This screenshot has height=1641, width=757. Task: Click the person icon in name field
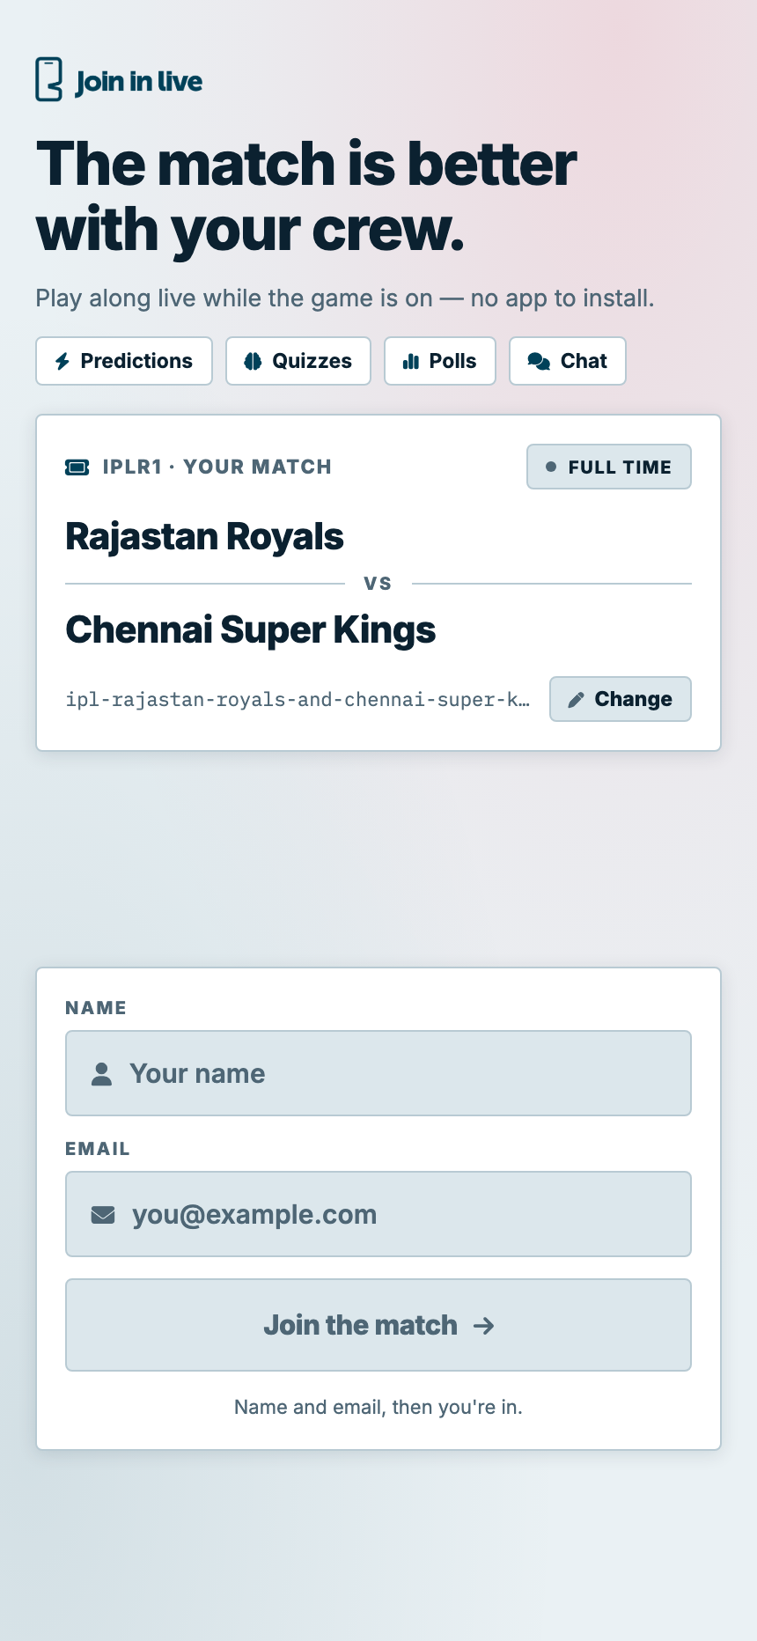(102, 1073)
